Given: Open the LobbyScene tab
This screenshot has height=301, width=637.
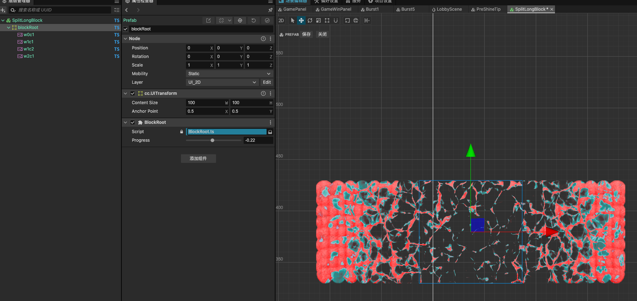Looking at the screenshot, I should (x=449, y=9).
